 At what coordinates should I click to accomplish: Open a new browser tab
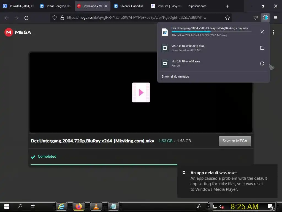[x=227, y=6]
